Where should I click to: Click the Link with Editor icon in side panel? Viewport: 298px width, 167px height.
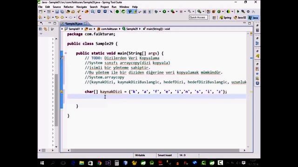pyautogui.click(x=46, y=29)
